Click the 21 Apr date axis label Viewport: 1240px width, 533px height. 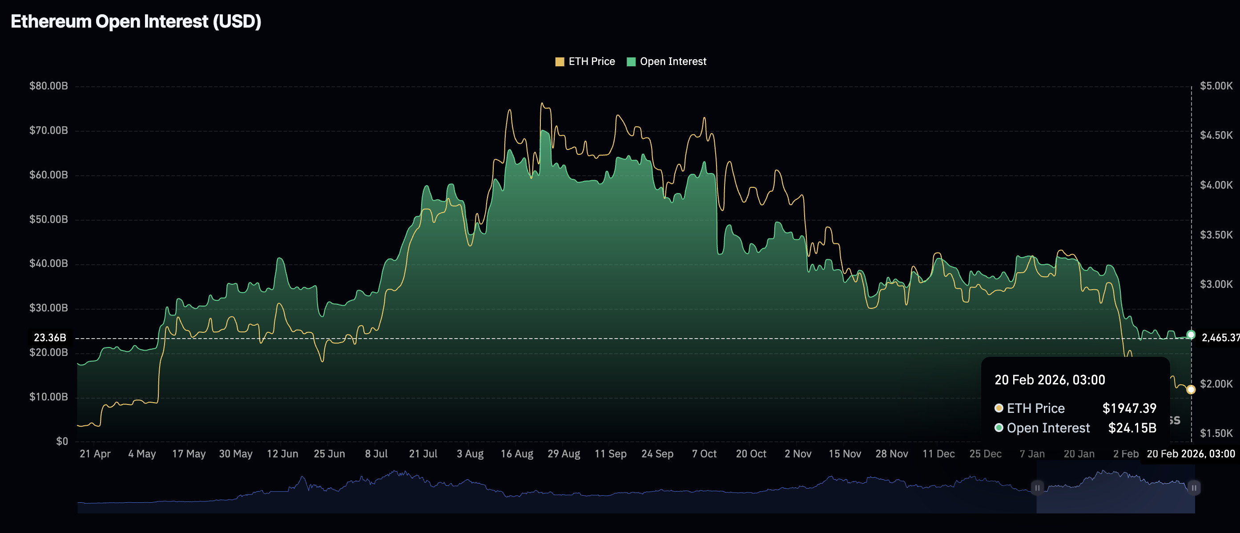pos(95,454)
